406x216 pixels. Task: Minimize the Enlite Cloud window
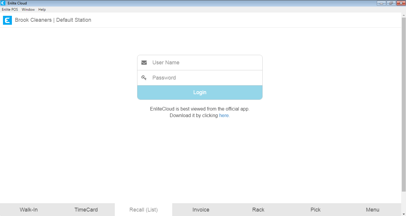pos(381,3)
